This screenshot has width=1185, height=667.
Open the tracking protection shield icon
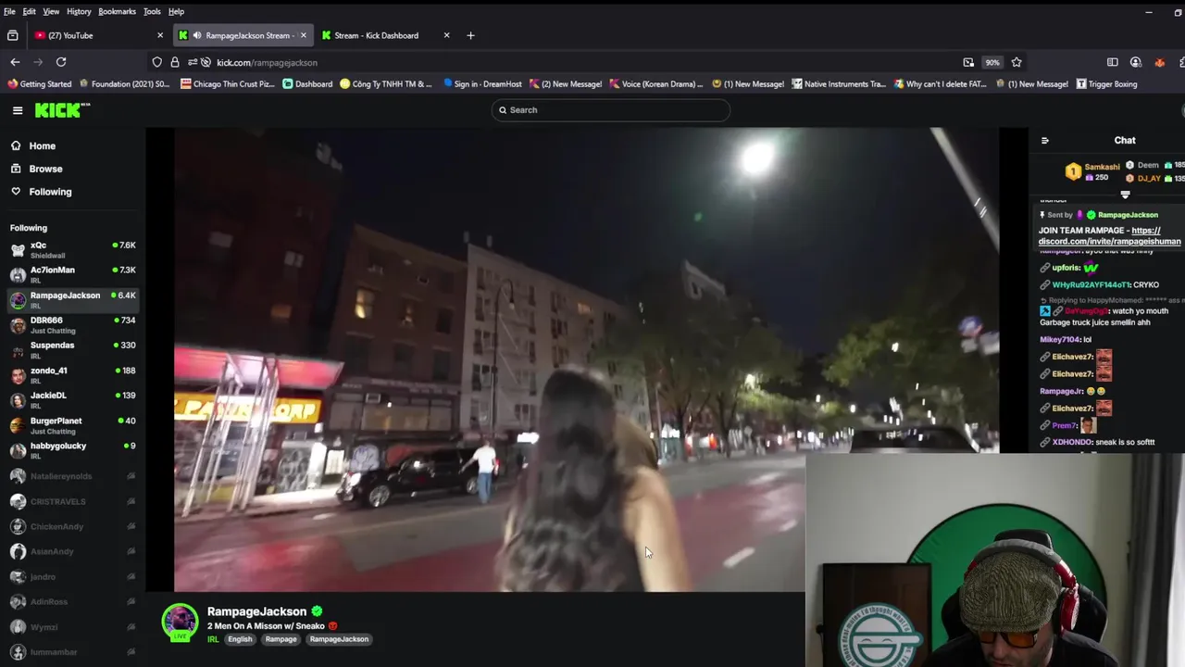tap(157, 62)
